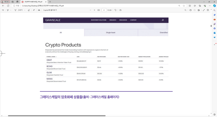The height and width of the screenshot is (117, 217).
Task: Open the tab actions menu
Action: tap(18, 2)
